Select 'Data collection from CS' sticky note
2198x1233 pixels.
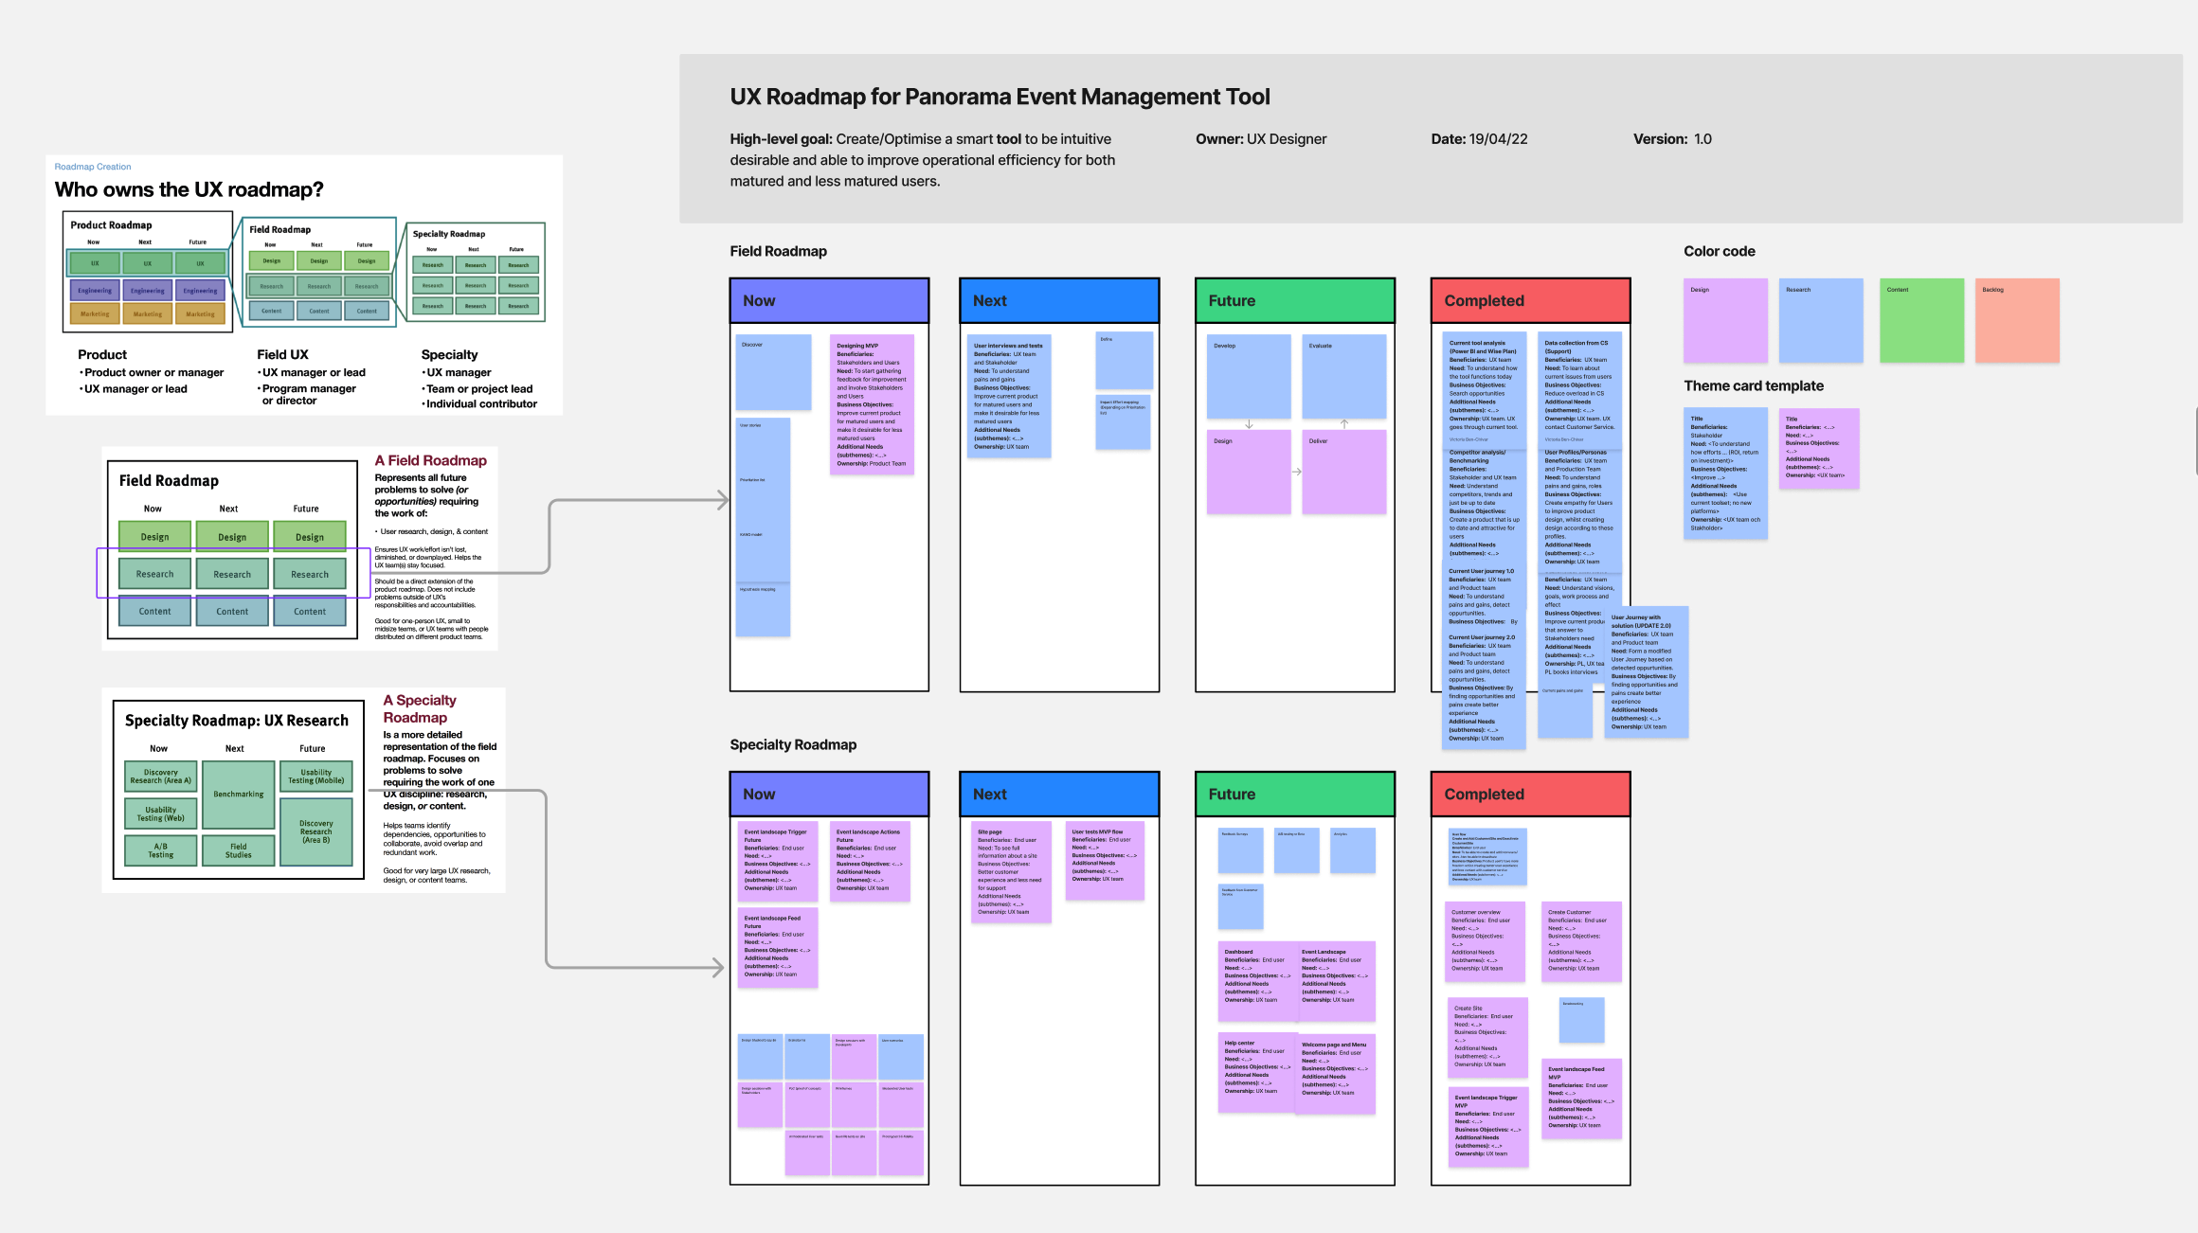pos(1579,388)
